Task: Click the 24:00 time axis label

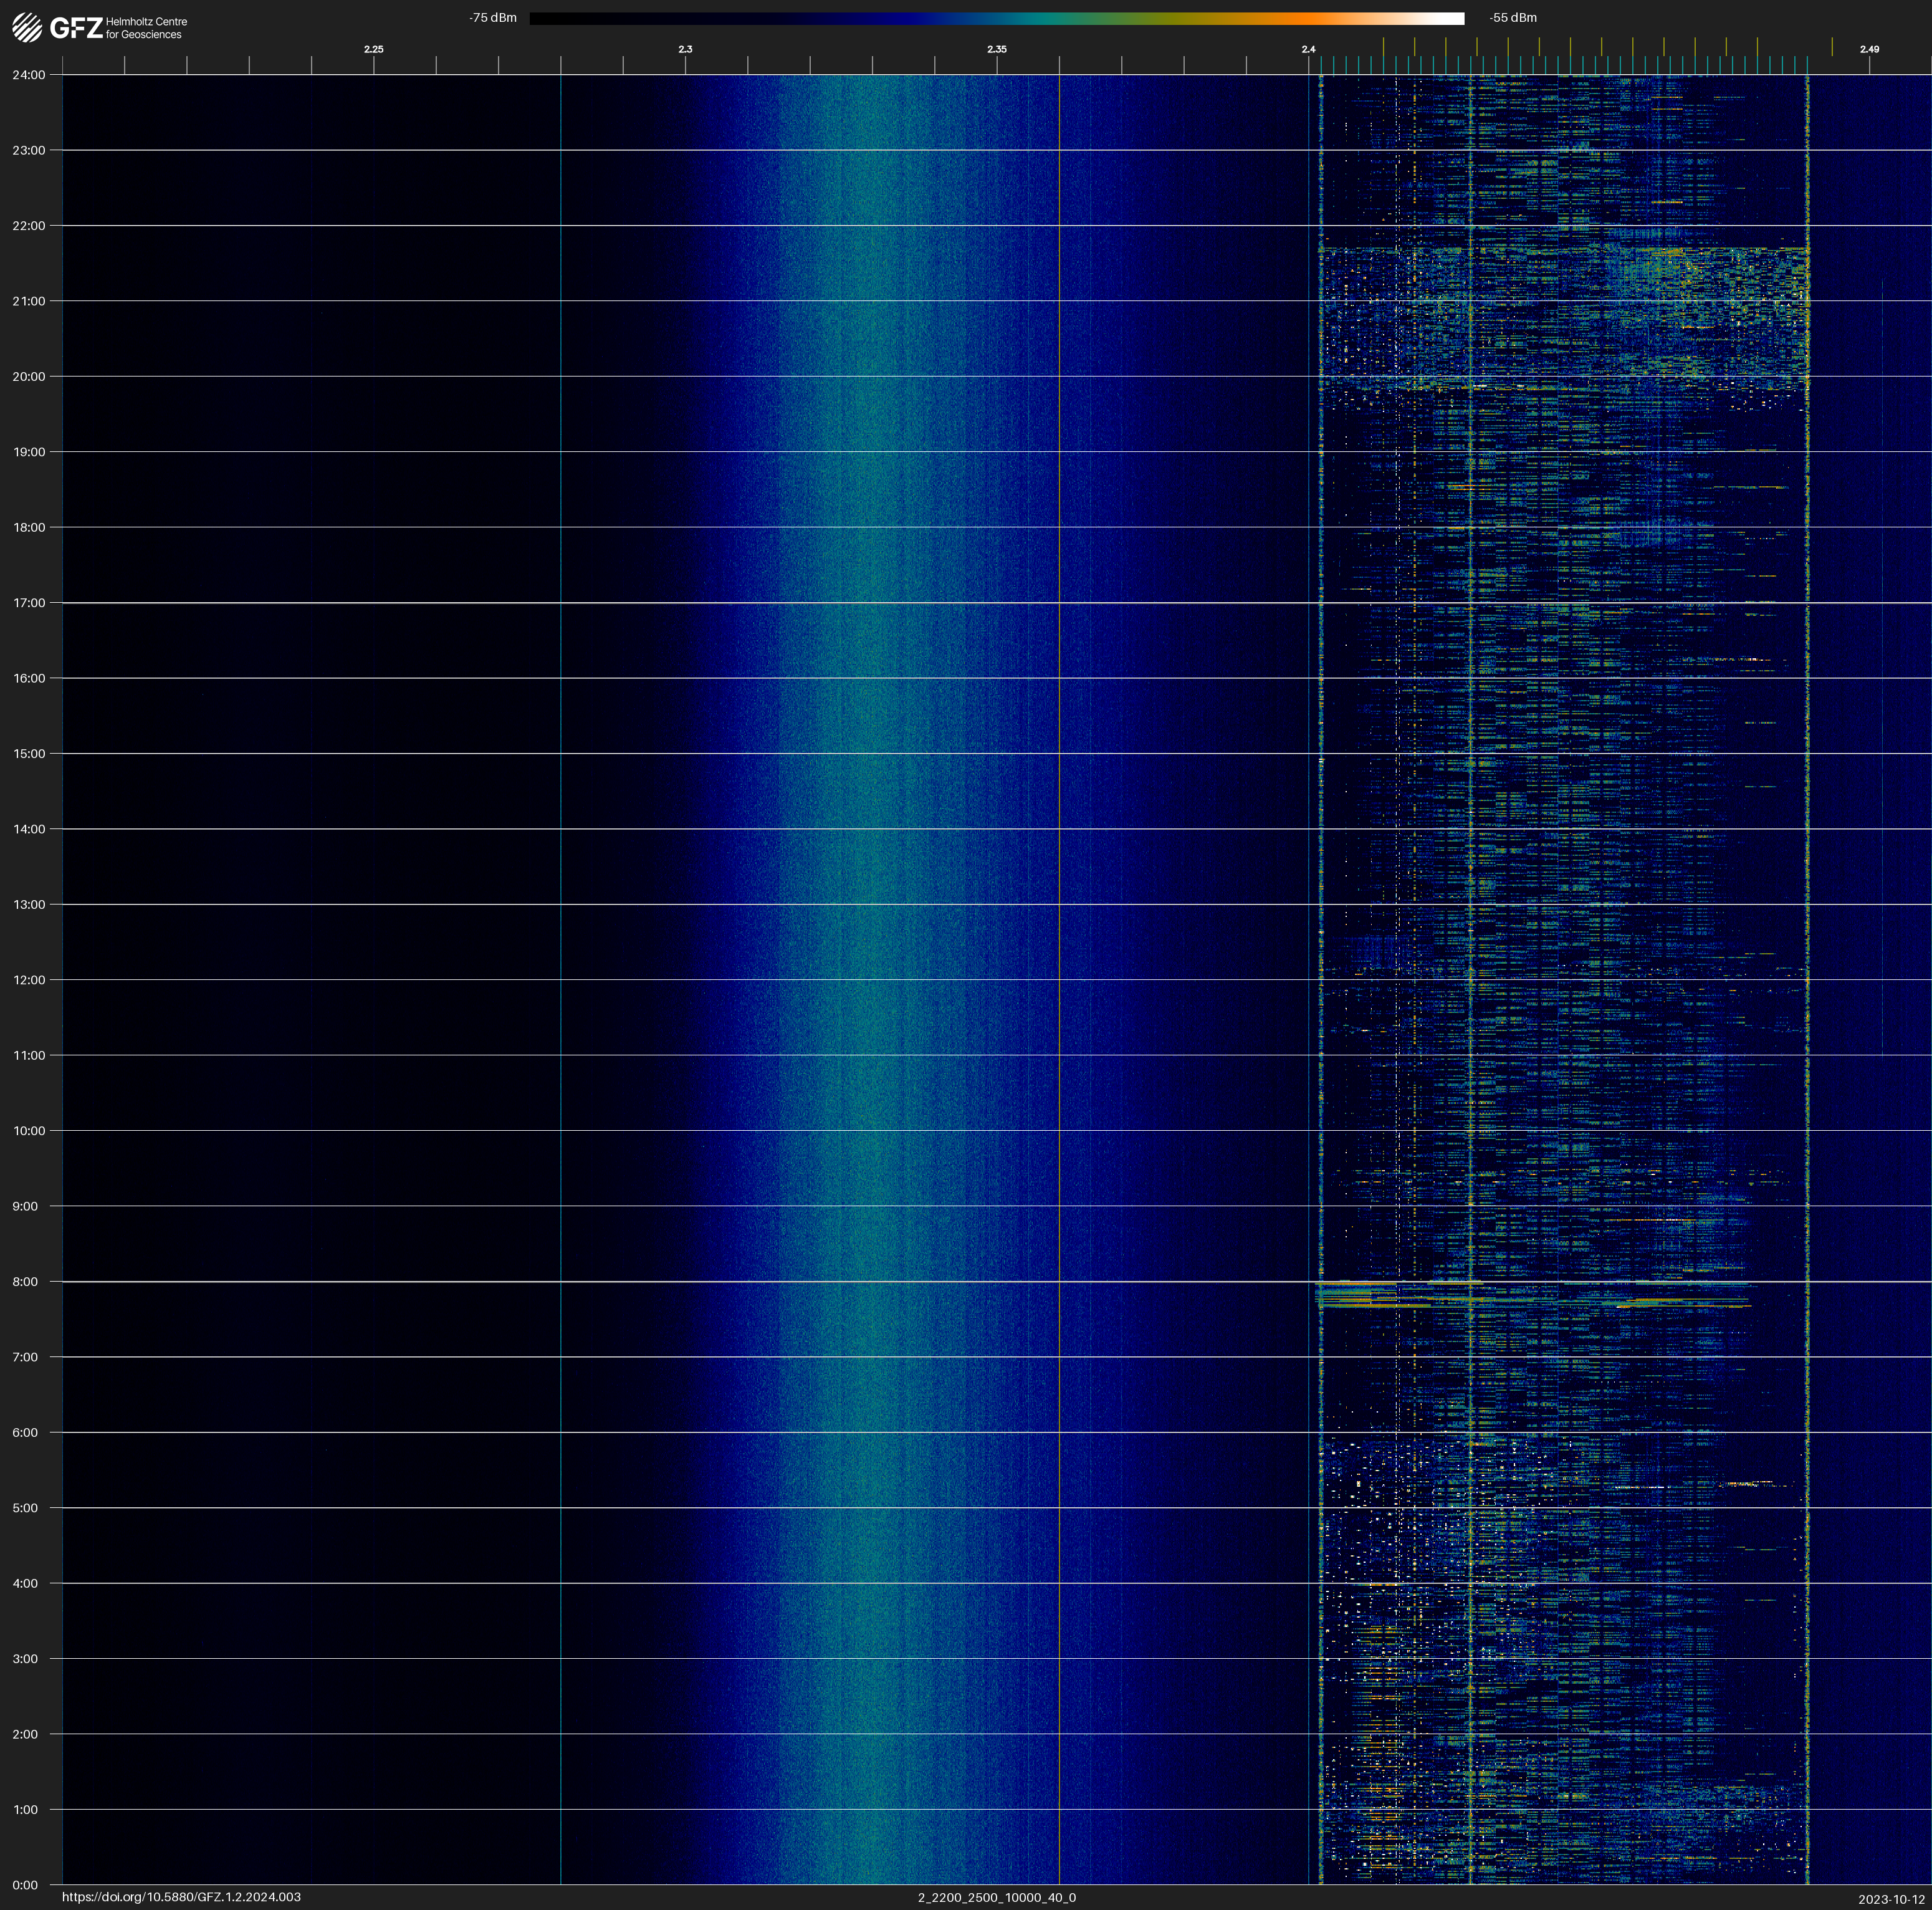Action: 29,75
